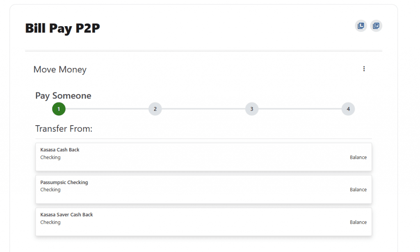Go to step 3 circle in the stepper

click(252, 109)
